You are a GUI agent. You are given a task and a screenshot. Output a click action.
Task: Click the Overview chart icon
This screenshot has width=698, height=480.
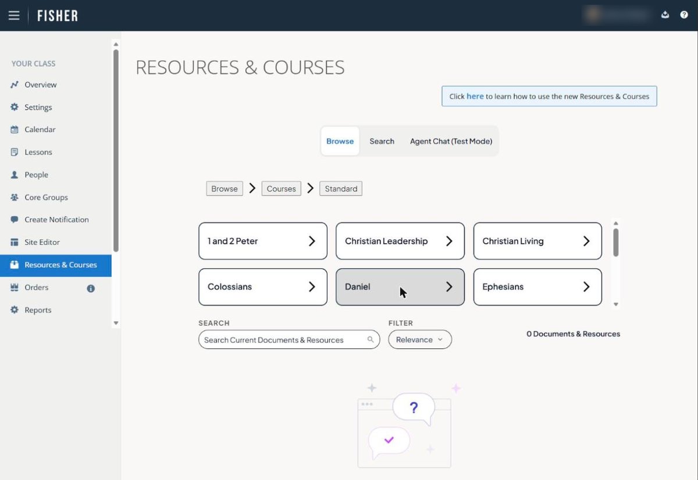(15, 85)
